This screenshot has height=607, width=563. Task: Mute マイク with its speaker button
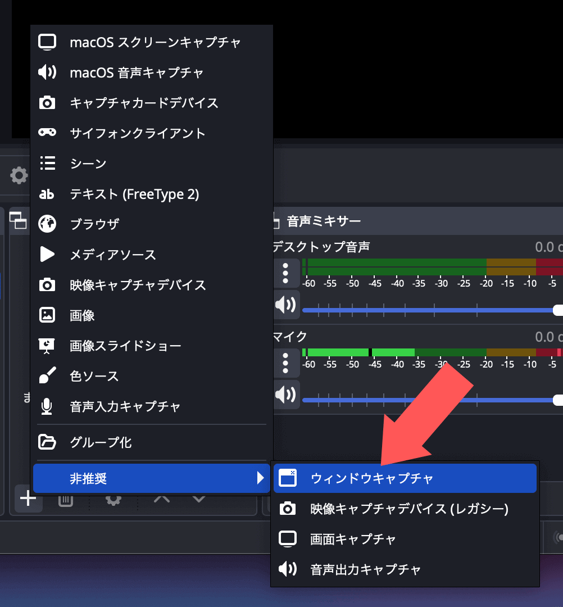coord(285,395)
